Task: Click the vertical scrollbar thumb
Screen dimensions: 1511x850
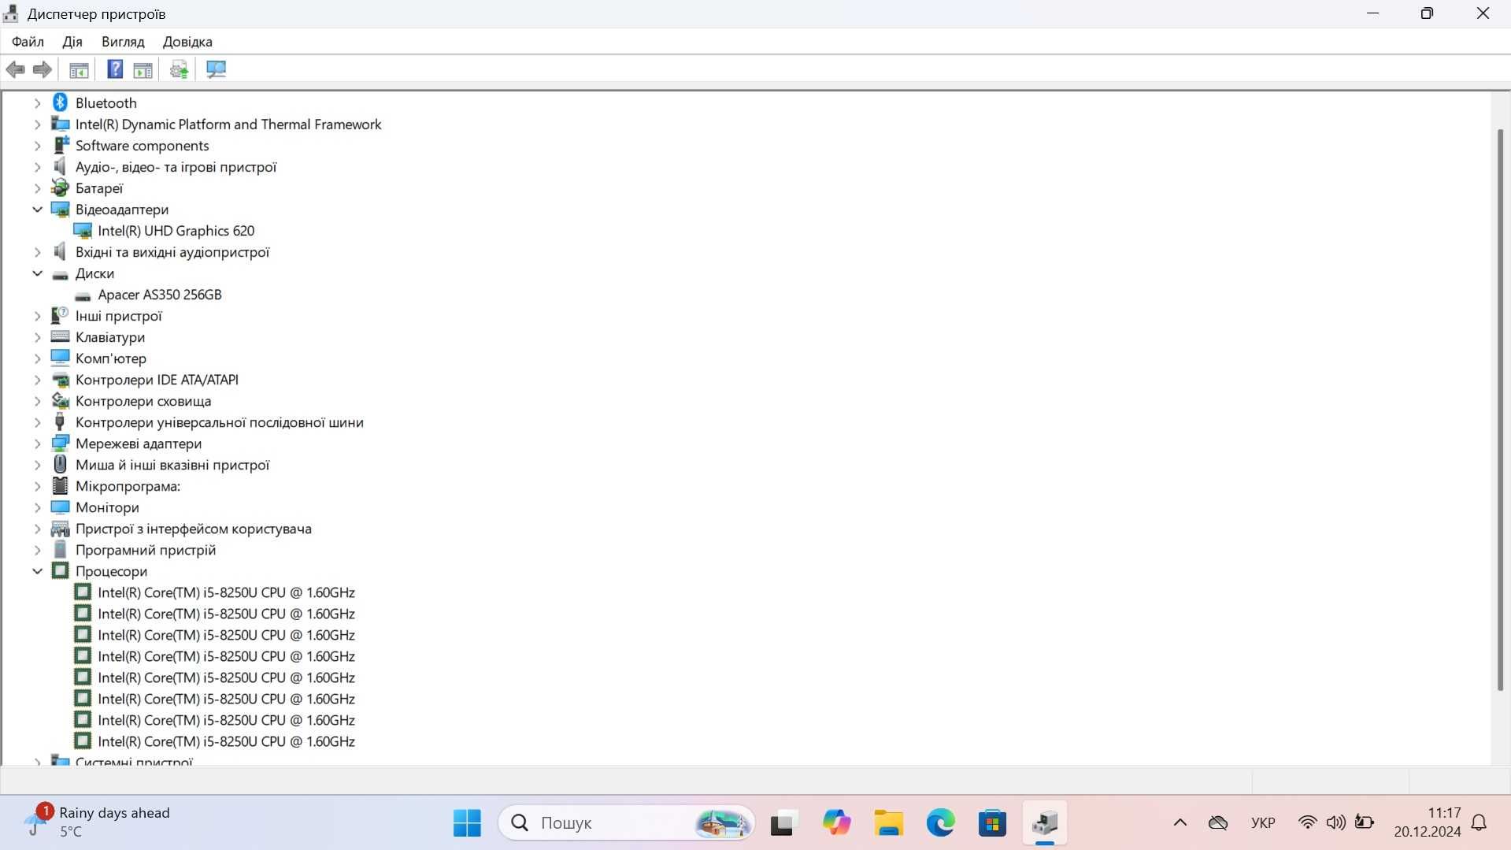Action: 1500,410
